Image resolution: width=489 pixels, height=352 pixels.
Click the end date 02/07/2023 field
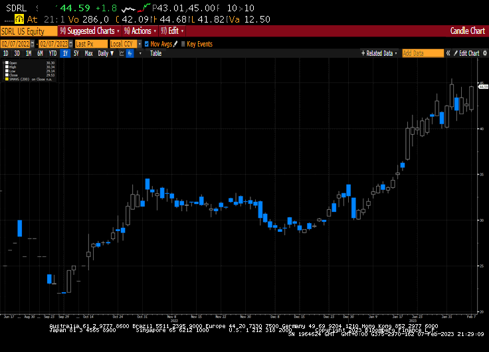pyautogui.click(x=54, y=44)
